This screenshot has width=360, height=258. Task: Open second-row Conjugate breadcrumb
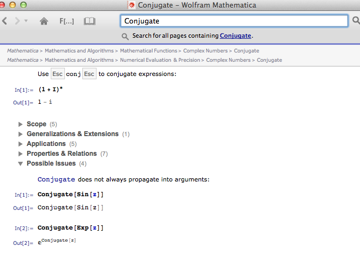[269, 60]
